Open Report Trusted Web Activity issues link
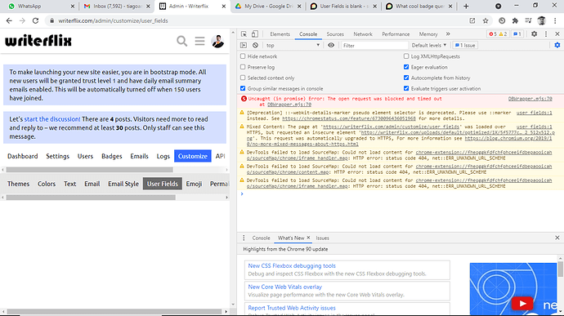The height and width of the screenshot is (316, 564). point(292,308)
